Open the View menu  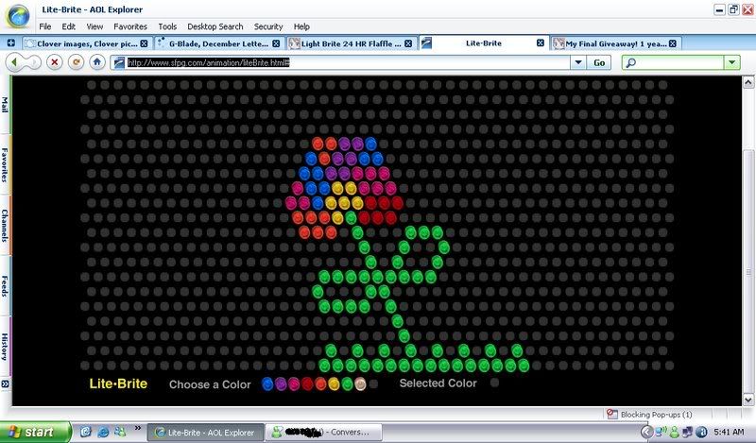(x=94, y=26)
